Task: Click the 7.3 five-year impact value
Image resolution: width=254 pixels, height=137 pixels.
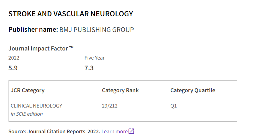Action: (89, 68)
